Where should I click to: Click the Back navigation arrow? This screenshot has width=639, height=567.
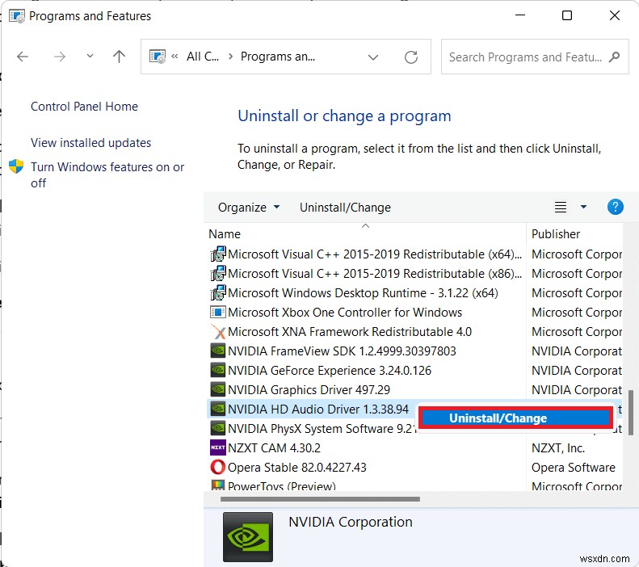point(23,57)
